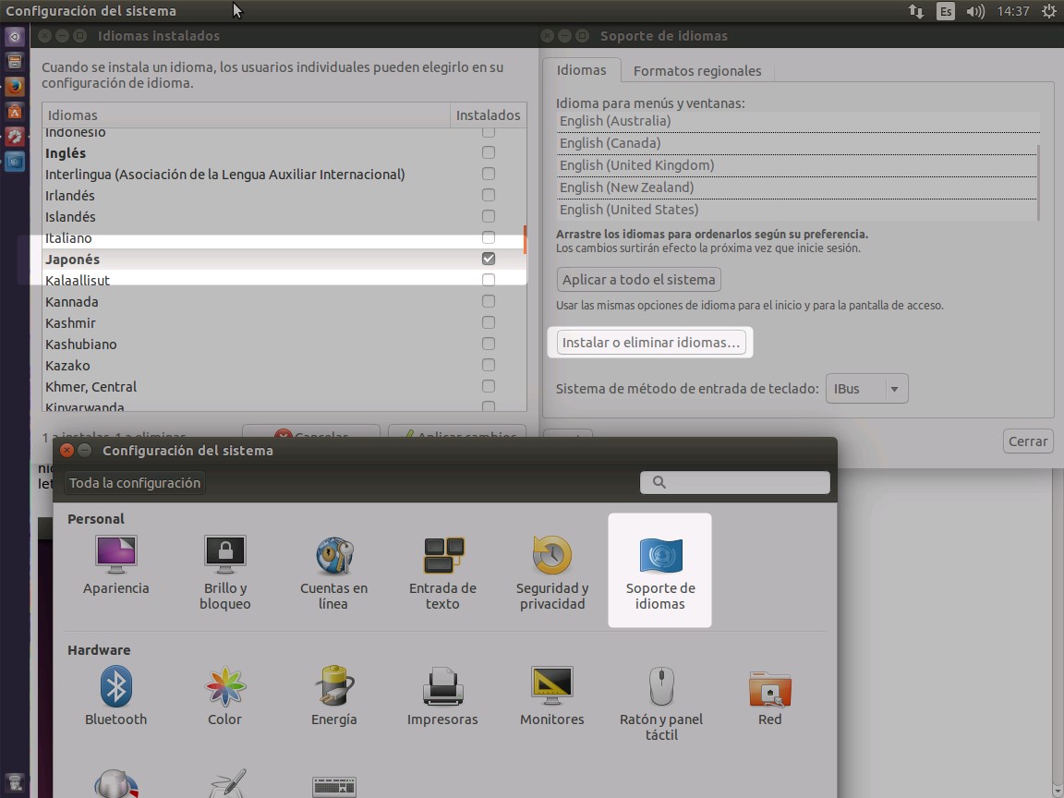Open network indicator in top panel
The width and height of the screenshot is (1064, 798).
[915, 11]
